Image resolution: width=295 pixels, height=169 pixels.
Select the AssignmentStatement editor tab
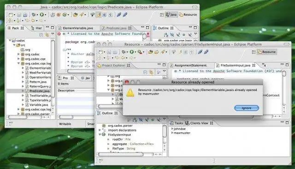(190, 65)
